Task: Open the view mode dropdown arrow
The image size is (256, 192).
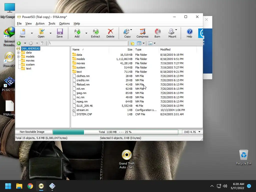Action: [x=144, y=43]
